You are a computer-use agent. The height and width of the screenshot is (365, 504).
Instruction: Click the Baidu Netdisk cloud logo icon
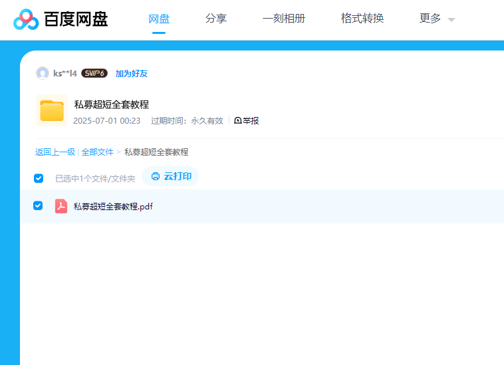pyautogui.click(x=26, y=19)
